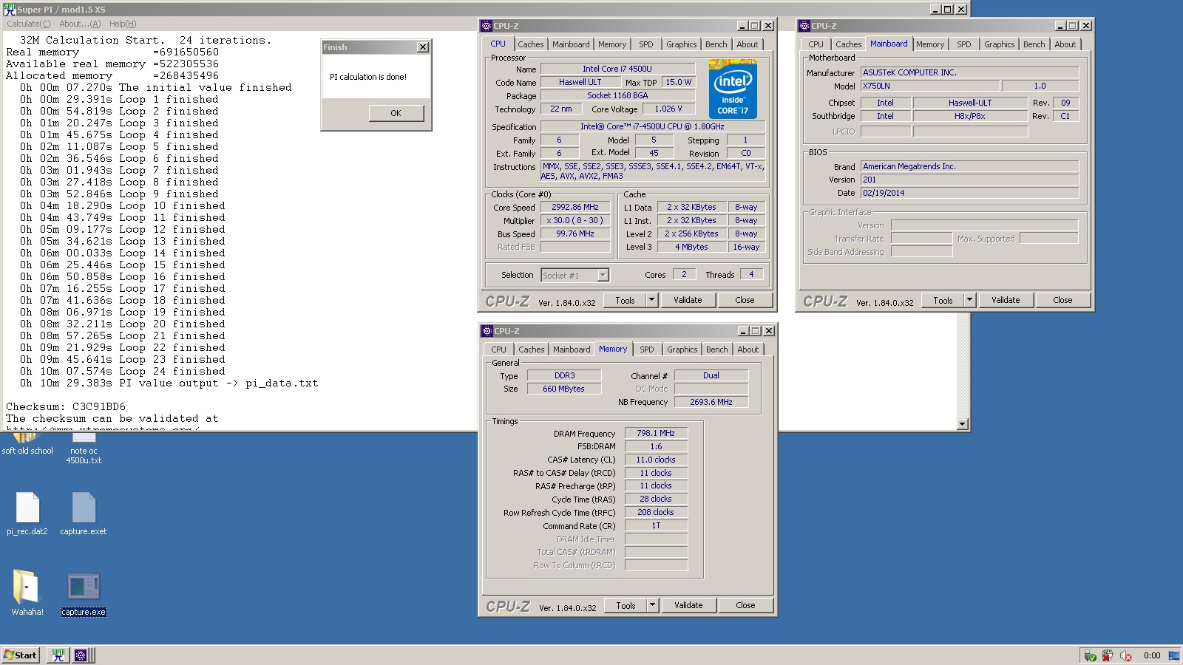Click the title bar icon of CPU-Z Memory window
1183x665 pixels.
(x=487, y=331)
